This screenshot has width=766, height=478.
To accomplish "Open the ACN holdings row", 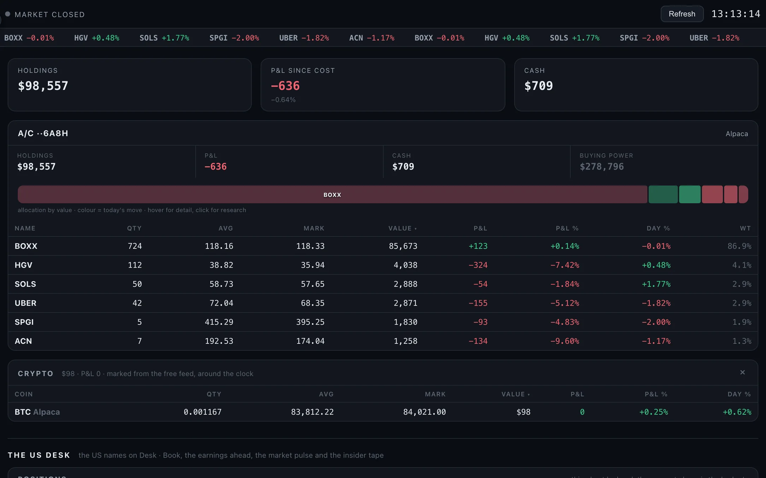I will coord(383,341).
